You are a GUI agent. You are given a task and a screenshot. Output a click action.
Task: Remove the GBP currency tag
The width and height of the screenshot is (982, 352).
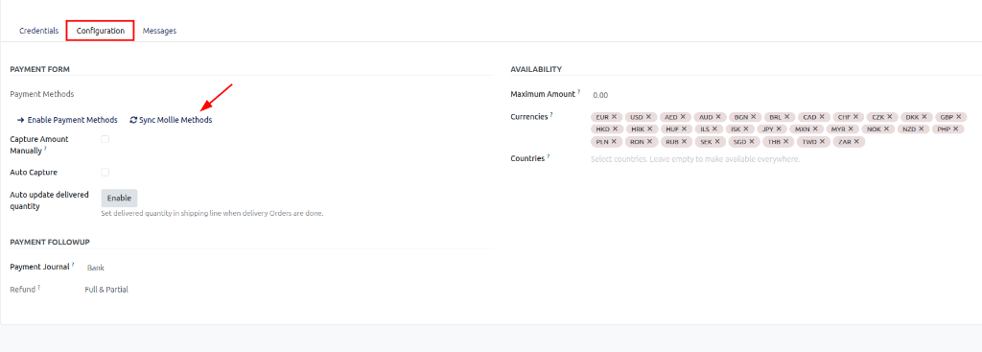(x=959, y=116)
